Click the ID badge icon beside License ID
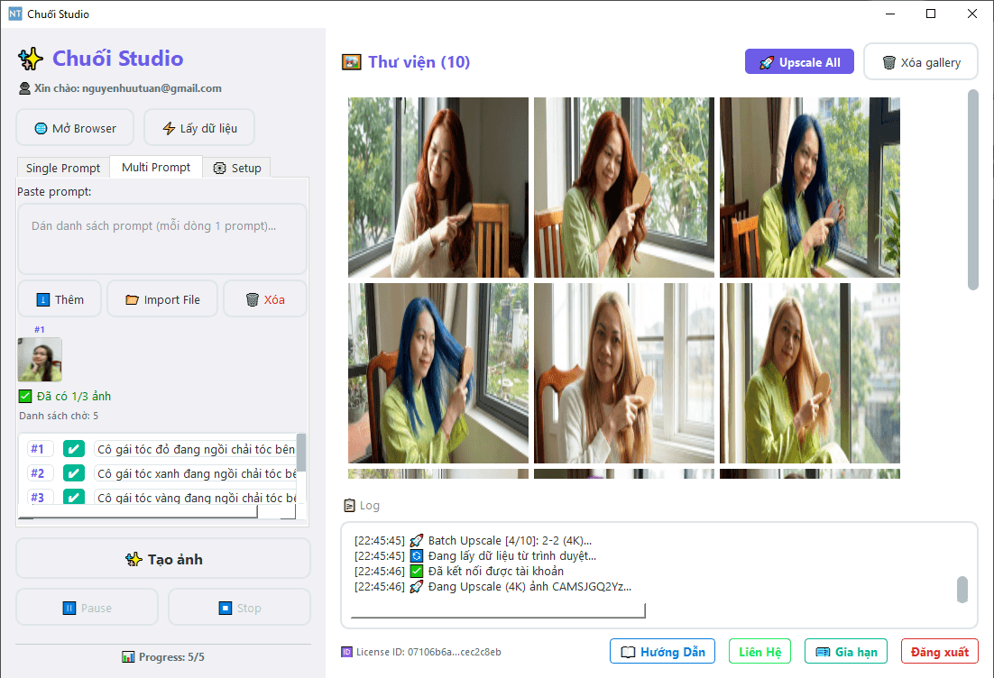994x678 pixels. pos(345,651)
